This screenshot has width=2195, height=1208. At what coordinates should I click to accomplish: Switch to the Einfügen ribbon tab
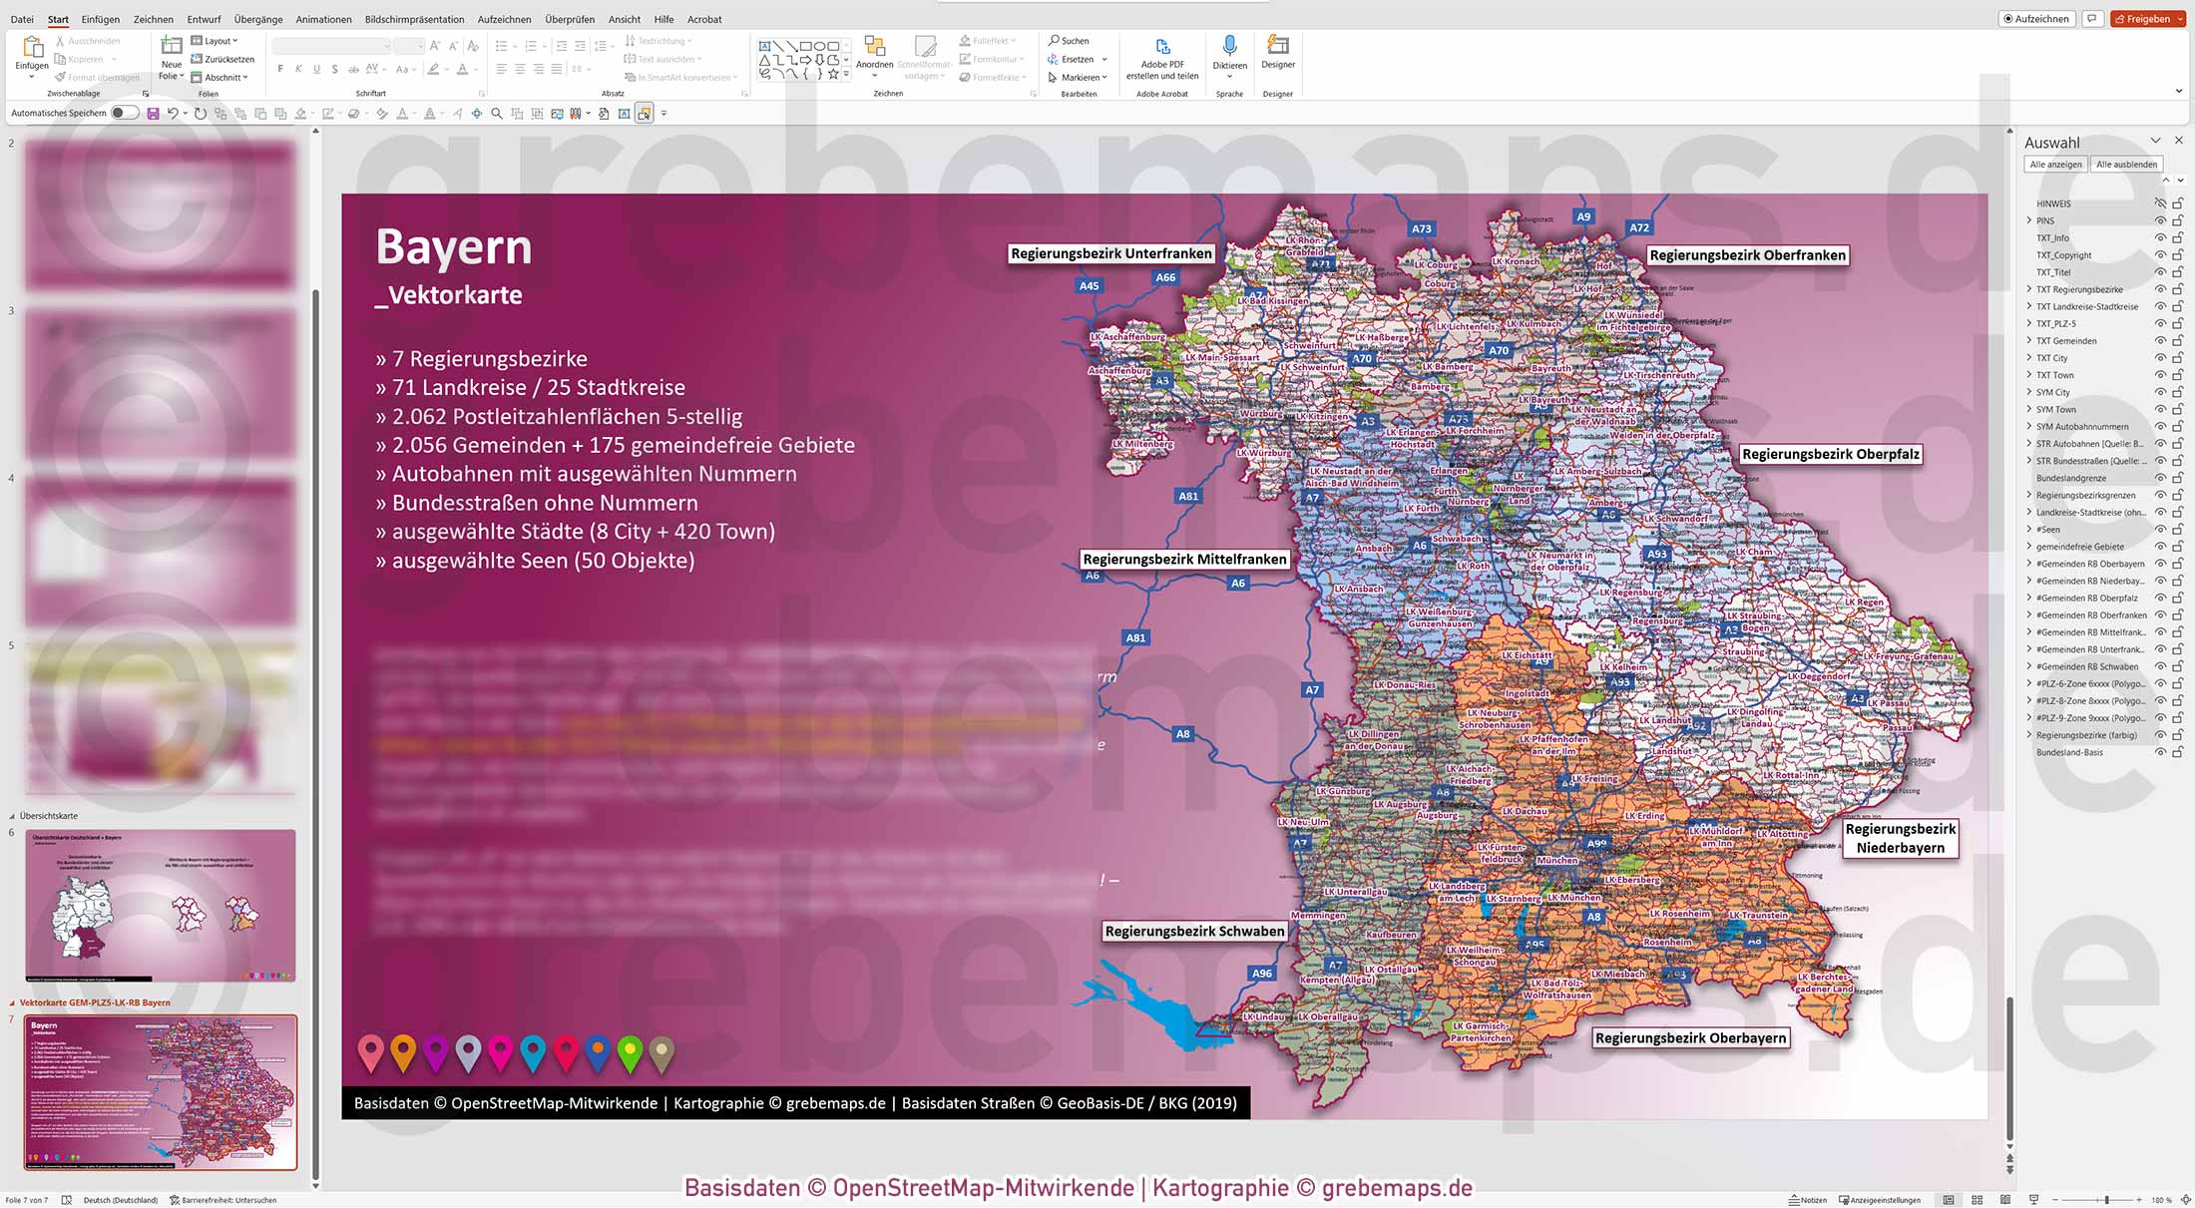[100, 19]
